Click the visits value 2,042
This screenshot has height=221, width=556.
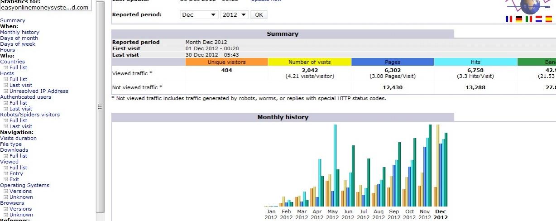310,70
